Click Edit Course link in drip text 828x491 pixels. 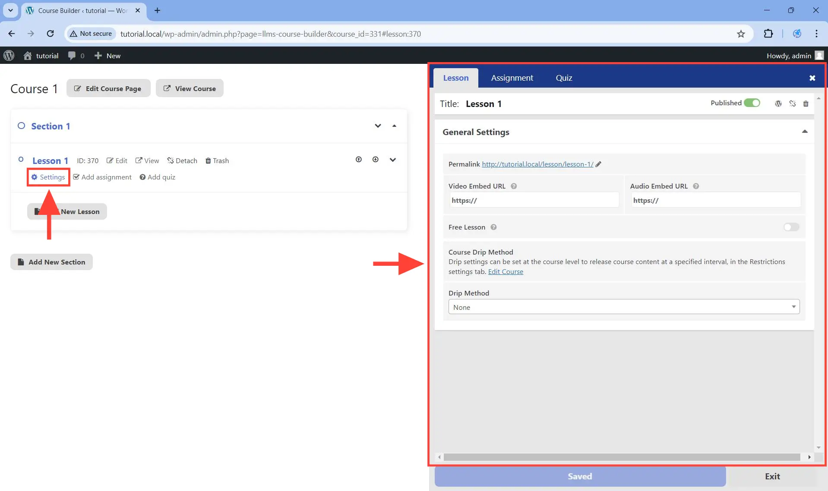click(x=506, y=271)
